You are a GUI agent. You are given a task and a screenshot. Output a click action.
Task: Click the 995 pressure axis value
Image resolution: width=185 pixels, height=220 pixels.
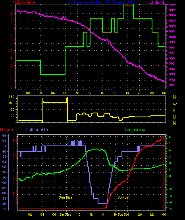tap(172, 63)
